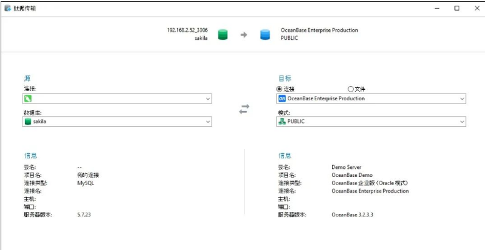Click the PUBLIC label in the header

[289, 38]
